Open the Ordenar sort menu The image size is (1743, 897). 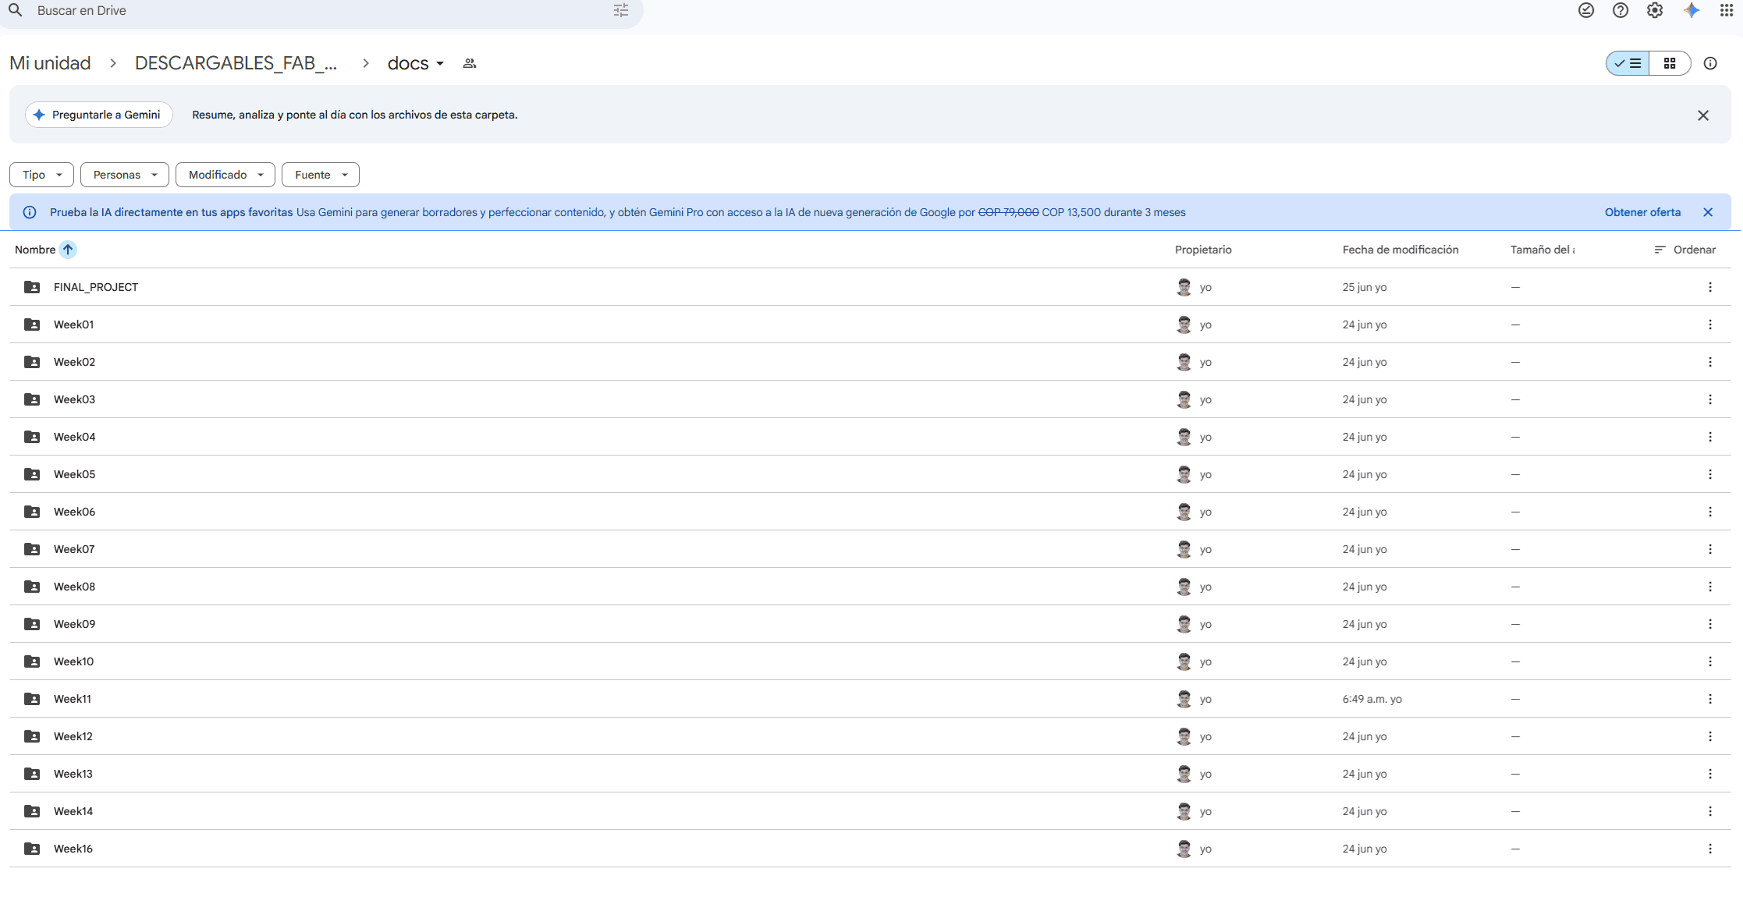[x=1684, y=250]
